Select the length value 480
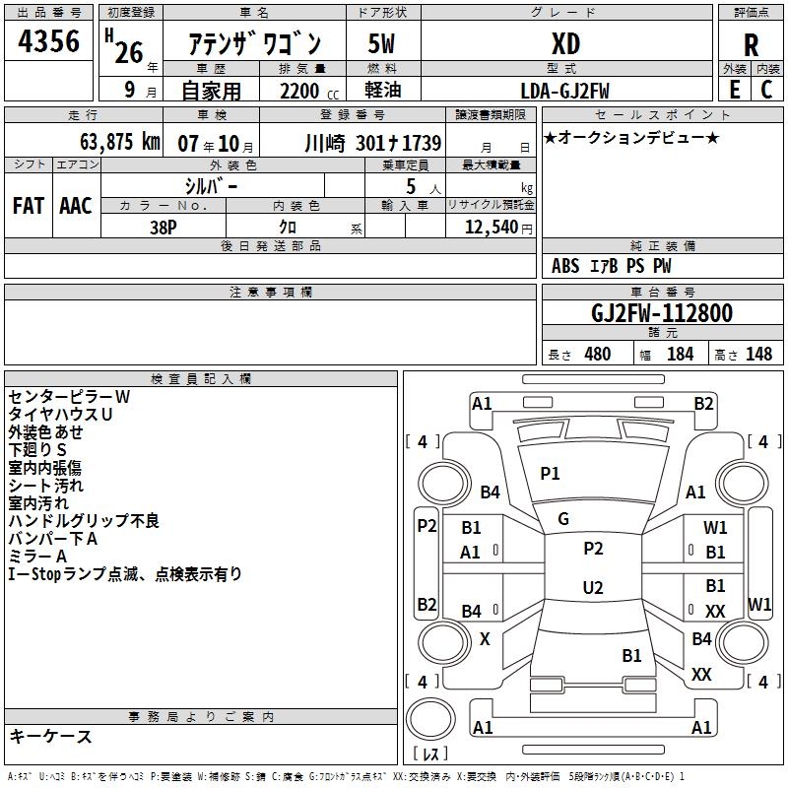The width and height of the screenshot is (788, 788). point(598,355)
